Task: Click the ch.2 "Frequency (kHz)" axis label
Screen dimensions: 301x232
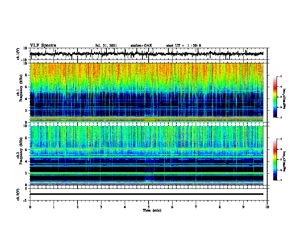Action: pyautogui.click(x=21, y=151)
